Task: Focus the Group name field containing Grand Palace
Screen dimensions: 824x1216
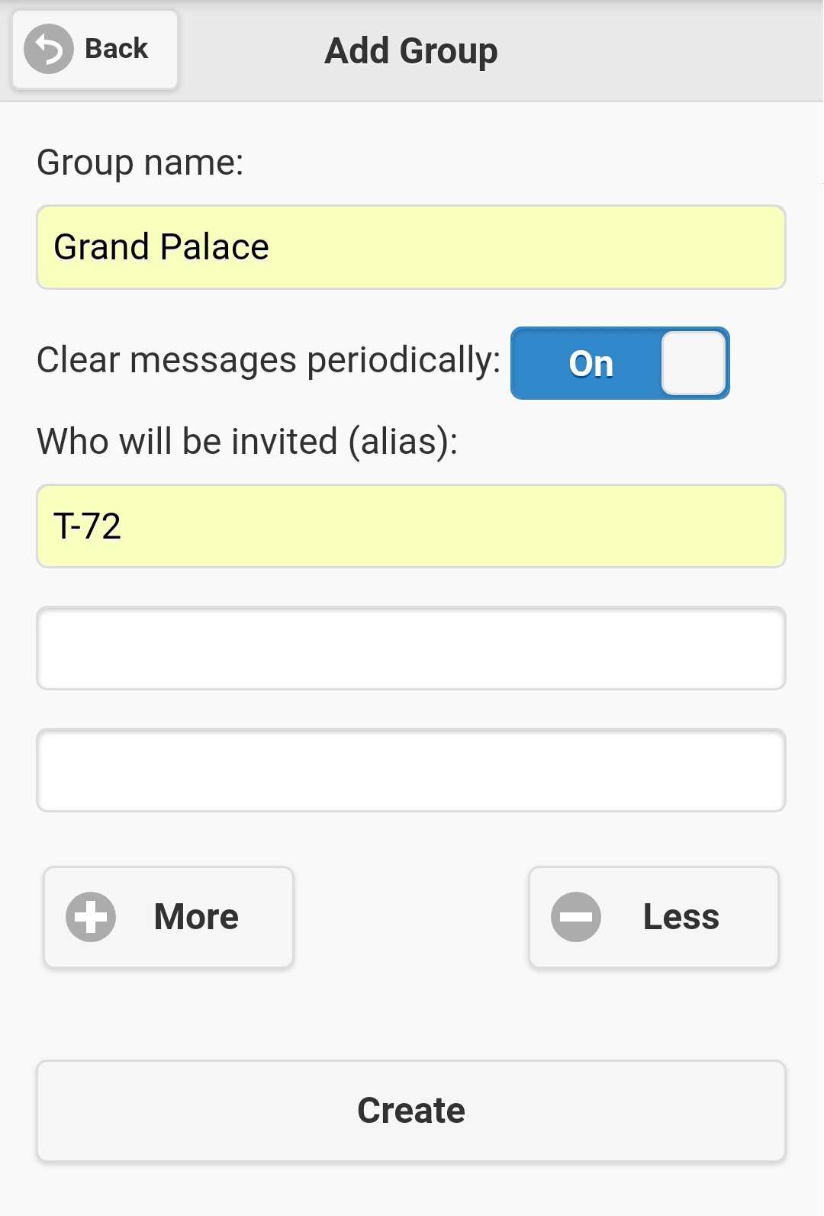Action: [410, 247]
